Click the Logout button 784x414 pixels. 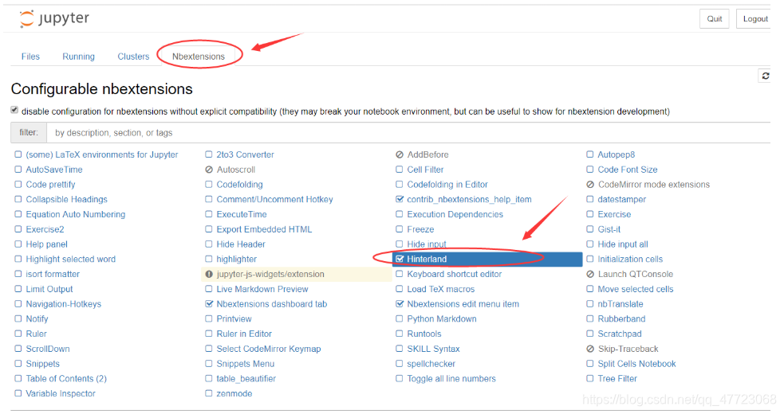(754, 19)
